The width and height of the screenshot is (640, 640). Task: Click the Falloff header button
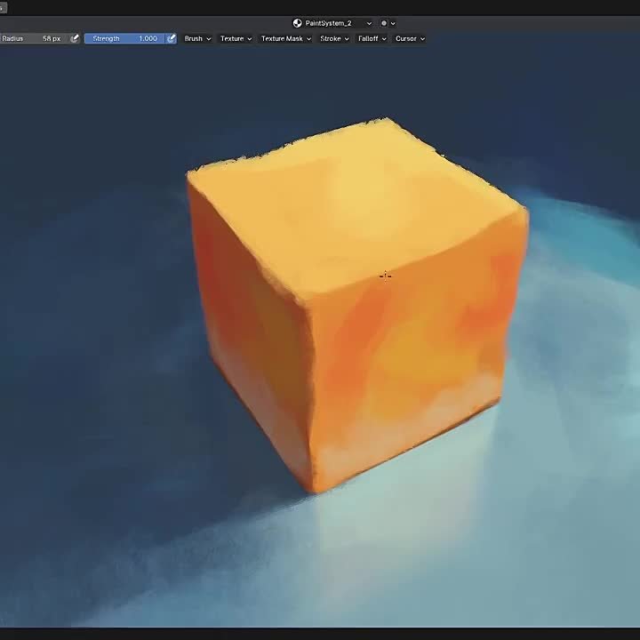tap(372, 39)
